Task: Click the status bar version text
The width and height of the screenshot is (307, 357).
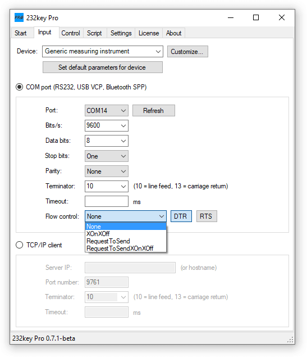Action: (44, 338)
